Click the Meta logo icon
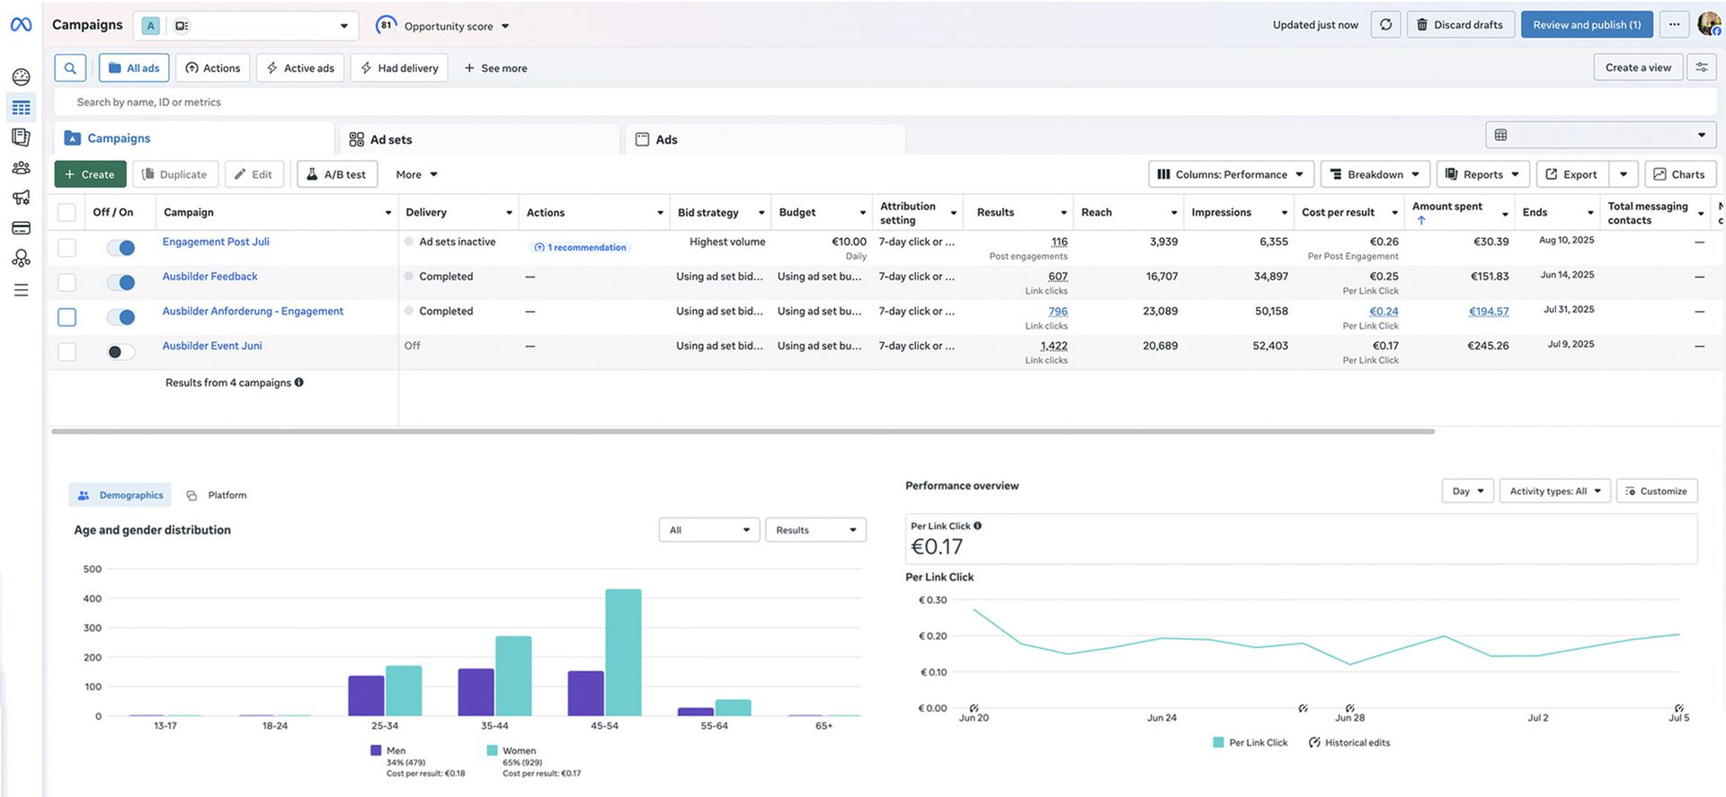This screenshot has width=1726, height=797. (x=21, y=25)
